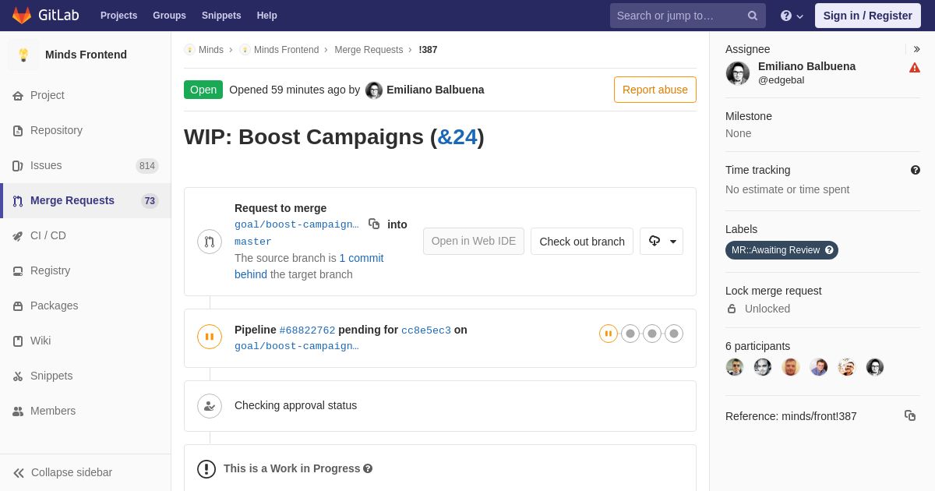Screen dimensions: 935x491
Task: Open Help in the top navigation
Action: click(x=267, y=16)
